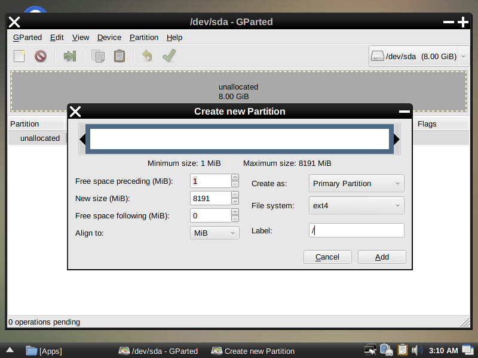The height and width of the screenshot is (358, 478).
Task: Click the removable drives tray icon
Action: 387,350
